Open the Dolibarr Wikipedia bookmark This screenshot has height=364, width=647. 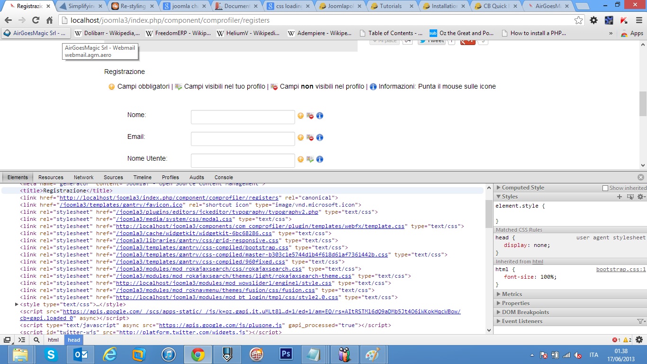pyautogui.click(x=106, y=33)
